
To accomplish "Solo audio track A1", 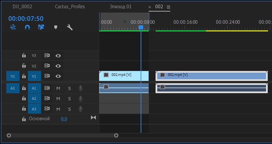I will [69, 89].
